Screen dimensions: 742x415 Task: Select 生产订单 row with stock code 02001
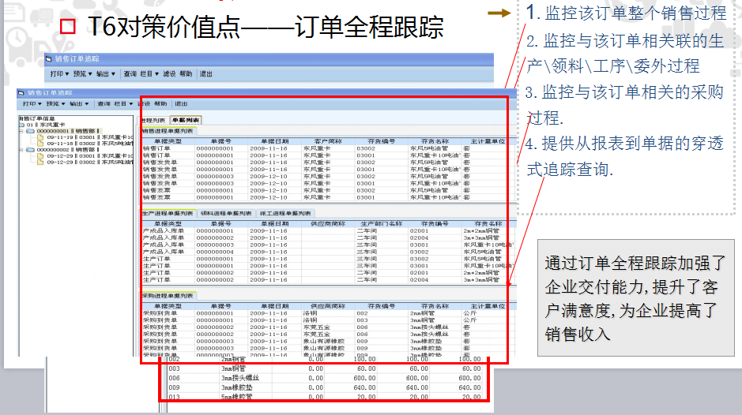pos(327,273)
